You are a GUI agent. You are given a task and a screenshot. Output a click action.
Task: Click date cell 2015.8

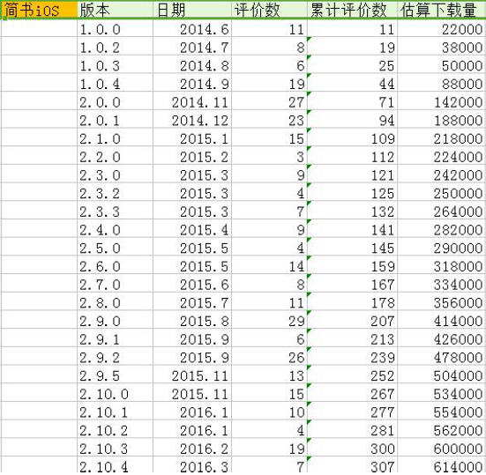click(x=192, y=321)
